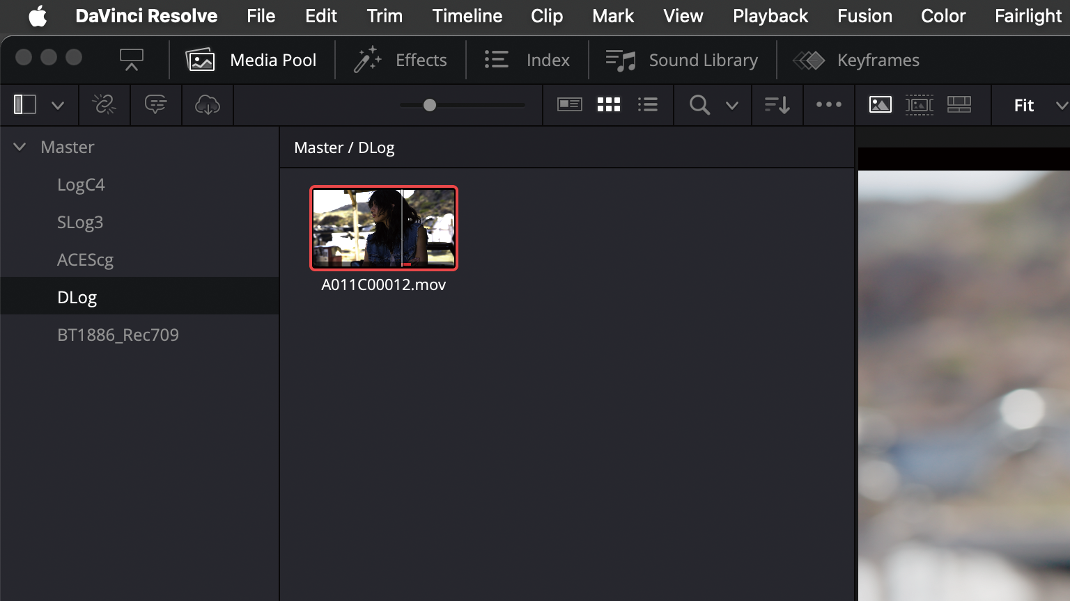Image resolution: width=1070 pixels, height=601 pixels.
Task: Switch to metadata view
Action: [570, 105]
